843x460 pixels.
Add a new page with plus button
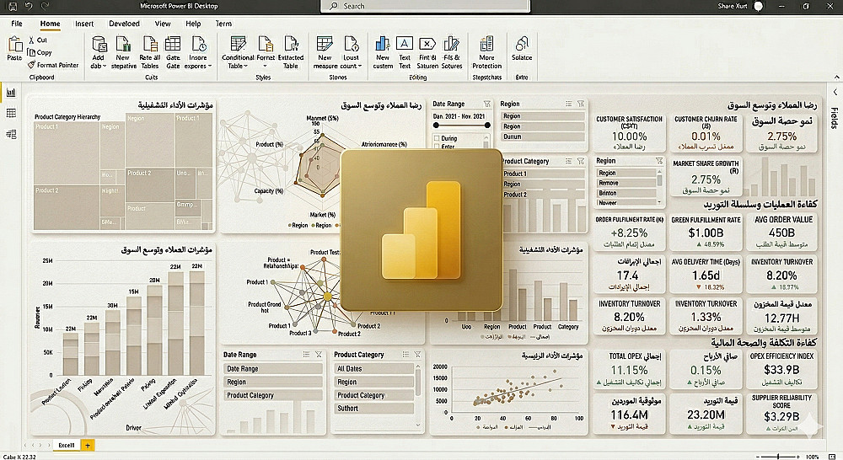point(87,445)
